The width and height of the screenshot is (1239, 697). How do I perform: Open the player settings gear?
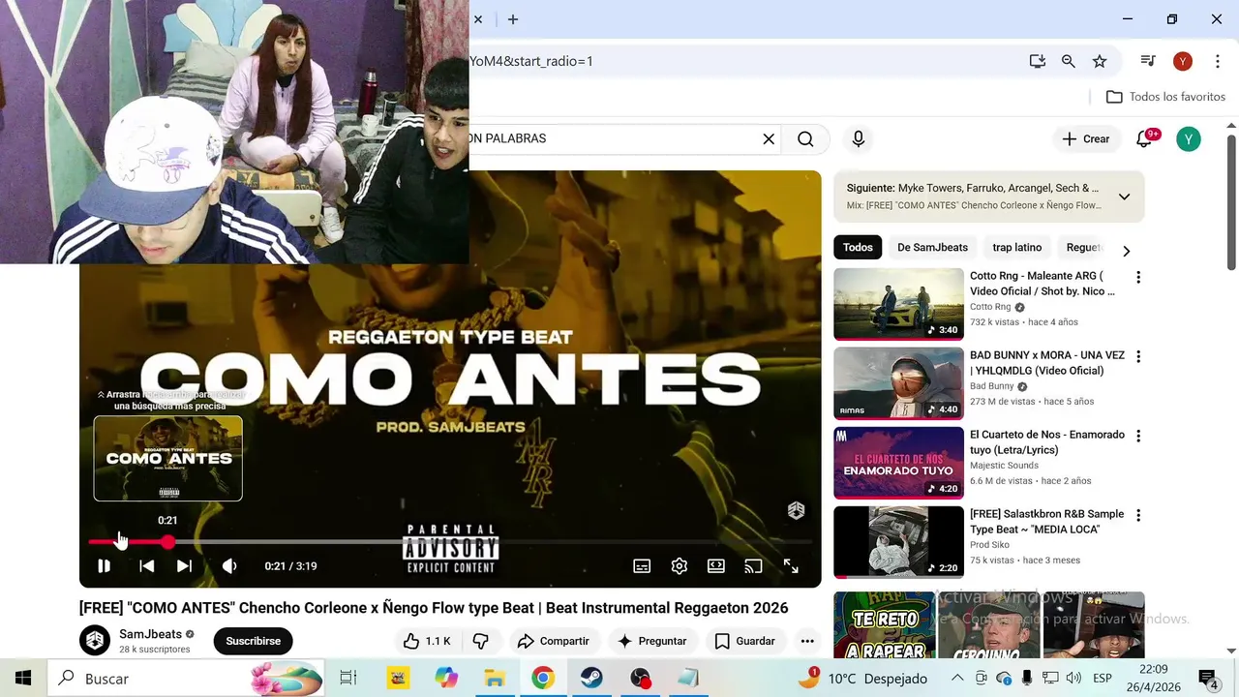[680, 566]
